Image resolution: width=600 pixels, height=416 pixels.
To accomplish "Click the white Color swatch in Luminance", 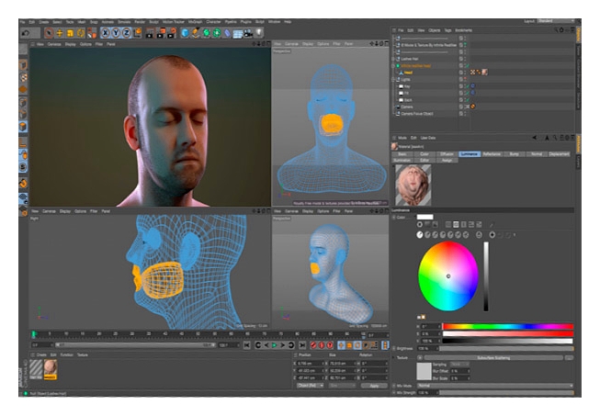I will pos(425,217).
